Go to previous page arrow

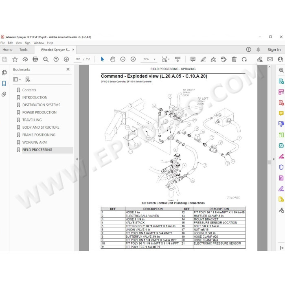click(56, 59)
